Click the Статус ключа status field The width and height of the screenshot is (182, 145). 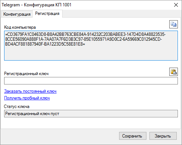click(x=91, y=114)
